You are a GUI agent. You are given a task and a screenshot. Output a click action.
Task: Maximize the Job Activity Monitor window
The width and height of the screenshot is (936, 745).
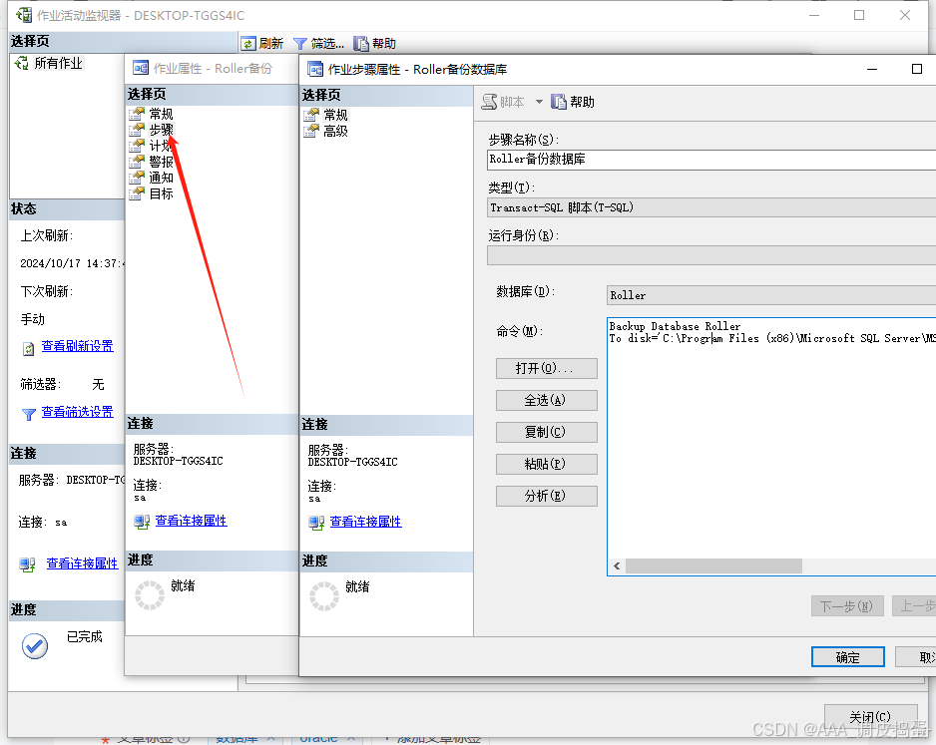coord(859,15)
